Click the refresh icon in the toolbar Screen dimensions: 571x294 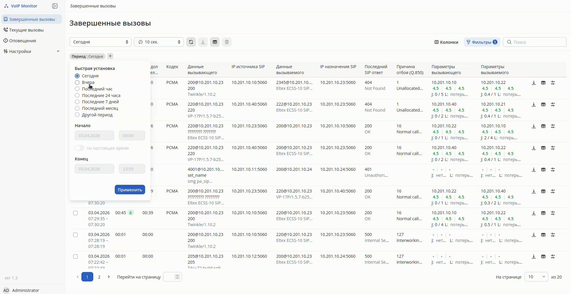[191, 42]
